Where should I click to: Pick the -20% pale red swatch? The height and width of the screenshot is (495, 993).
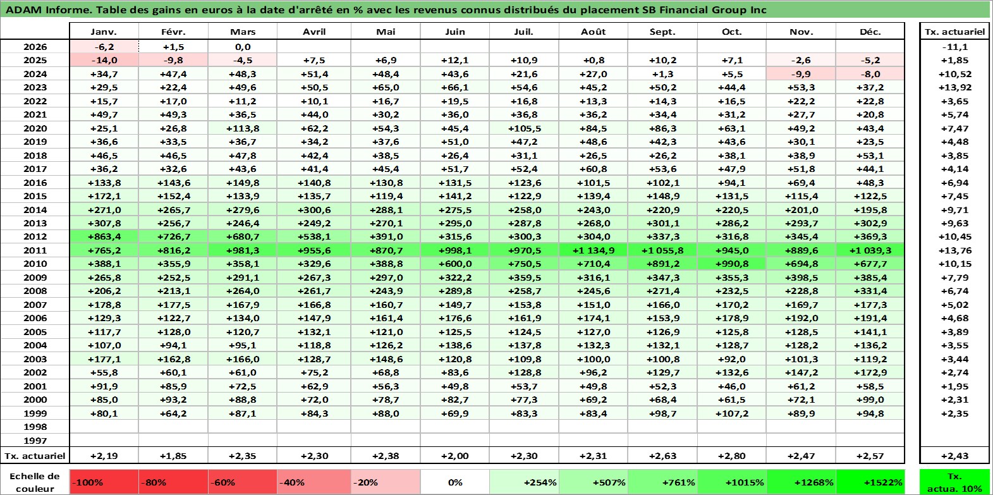point(386,482)
